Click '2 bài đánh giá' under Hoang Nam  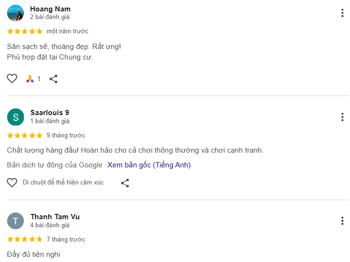(50, 17)
